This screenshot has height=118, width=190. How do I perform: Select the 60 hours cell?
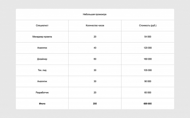tap(95, 59)
